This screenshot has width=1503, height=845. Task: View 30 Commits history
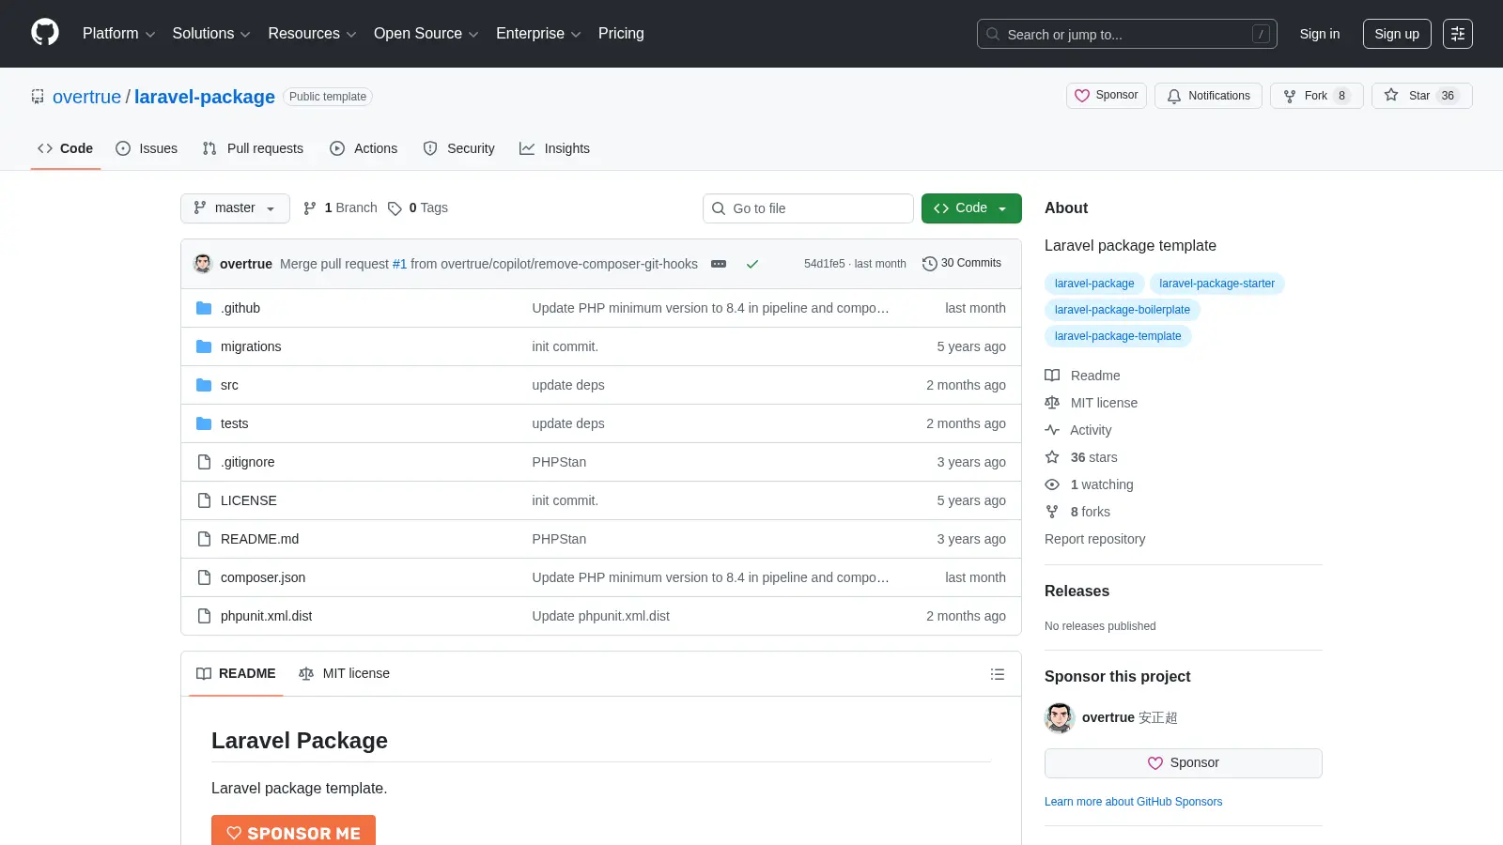(962, 264)
